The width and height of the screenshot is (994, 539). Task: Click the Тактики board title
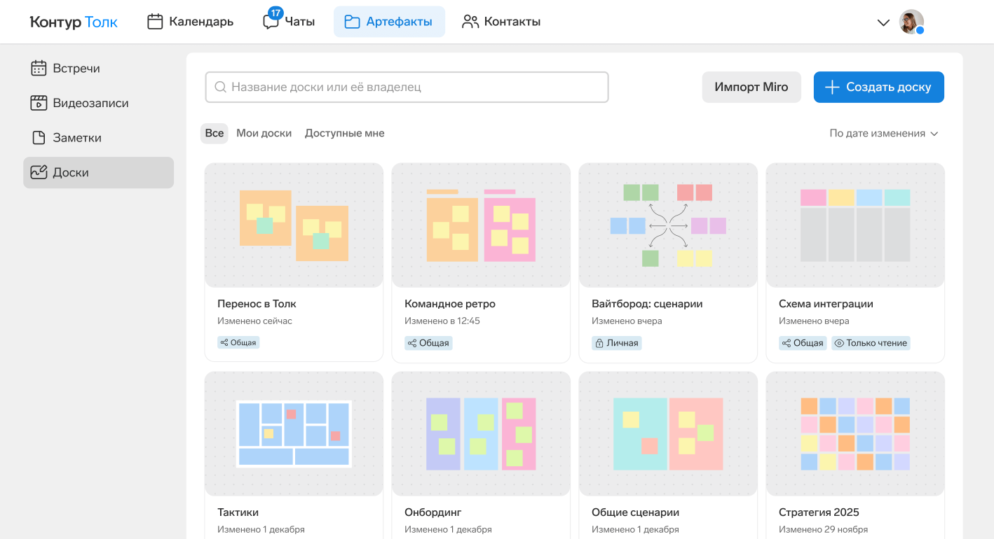point(238,512)
